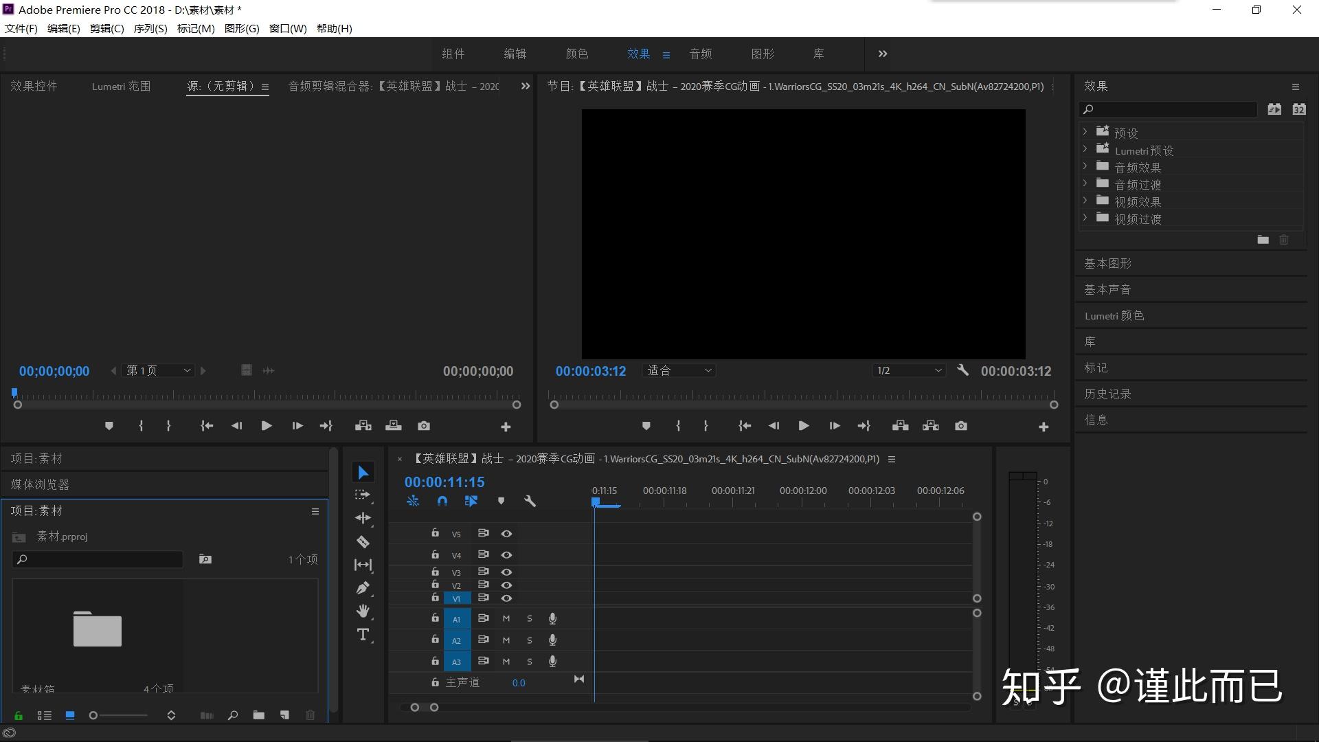This screenshot has width=1319, height=742.
Task: Step forward one frame in Program monitor
Action: pyautogui.click(x=834, y=426)
